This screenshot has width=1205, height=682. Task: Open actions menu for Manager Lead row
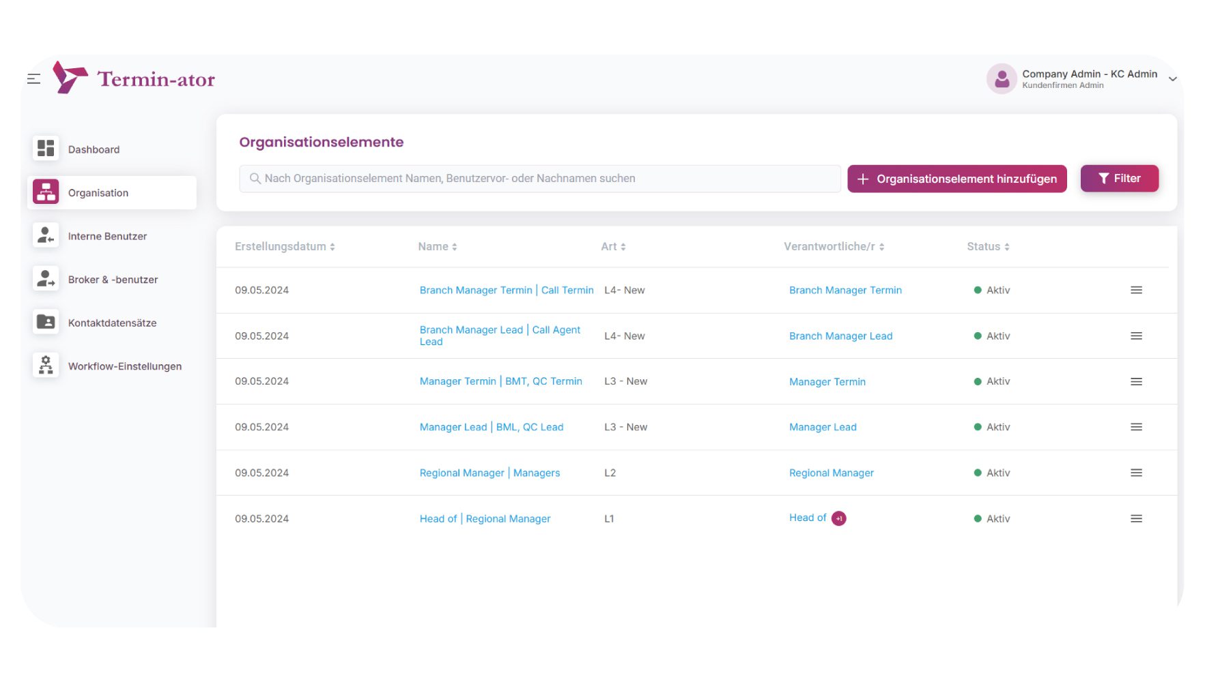pyautogui.click(x=1136, y=427)
